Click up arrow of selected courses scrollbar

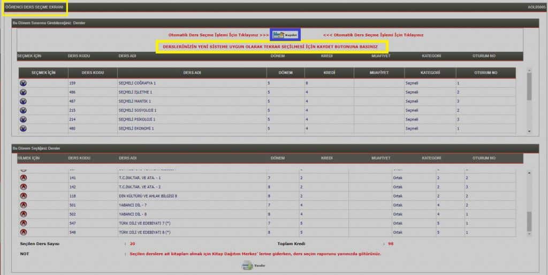(x=529, y=173)
